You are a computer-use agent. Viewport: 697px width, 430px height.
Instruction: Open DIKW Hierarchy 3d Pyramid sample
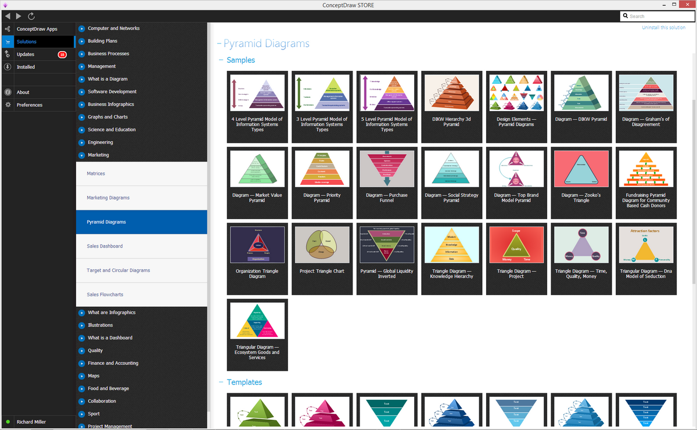tap(452, 107)
